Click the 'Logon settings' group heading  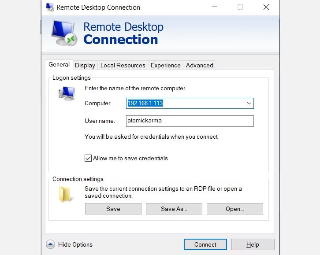point(71,78)
